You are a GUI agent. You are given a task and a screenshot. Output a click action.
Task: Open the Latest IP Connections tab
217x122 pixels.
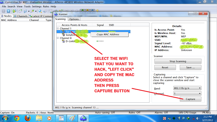tap(41, 16)
